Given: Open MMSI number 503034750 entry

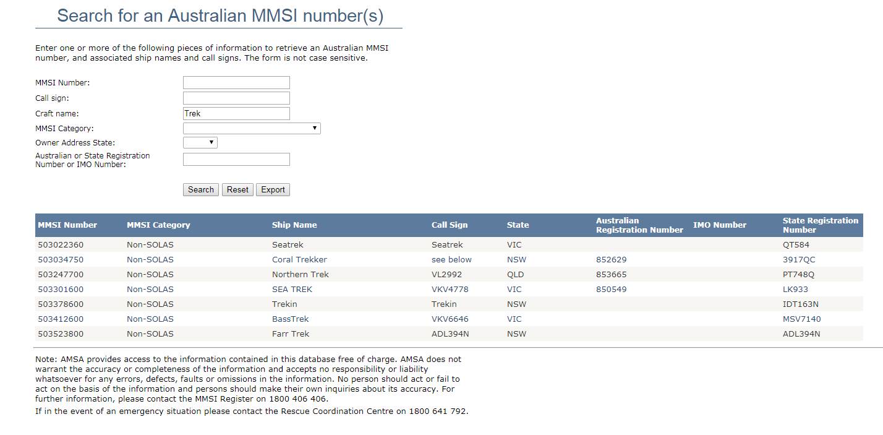Looking at the screenshot, I should point(61,260).
